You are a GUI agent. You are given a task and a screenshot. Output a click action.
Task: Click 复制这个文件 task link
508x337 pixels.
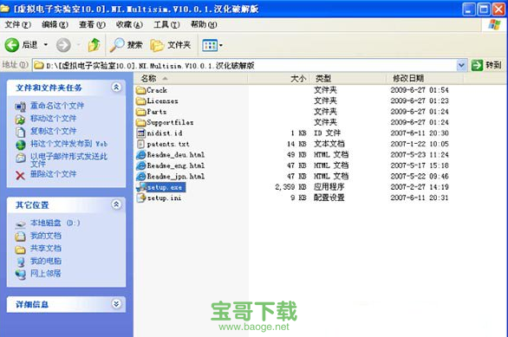pyautogui.click(x=54, y=131)
